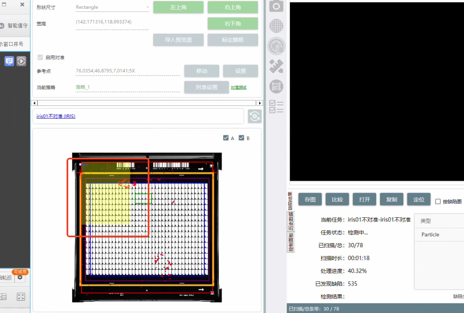Click the gray play circle icon
The height and width of the screenshot is (313, 464).
point(21,61)
